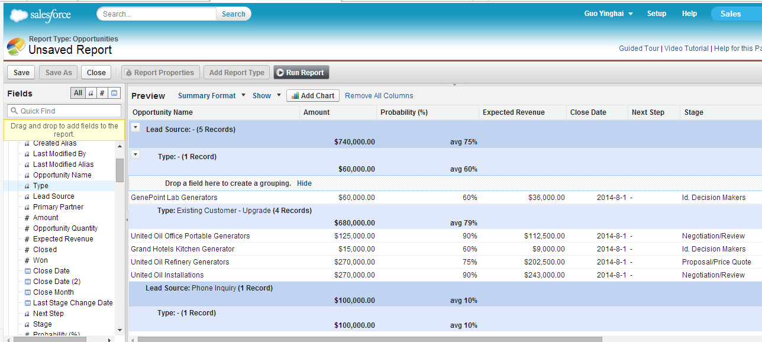Screen dimensions: 762x342
Task: Sort by Opportunity Name column header
Action: tap(214, 112)
